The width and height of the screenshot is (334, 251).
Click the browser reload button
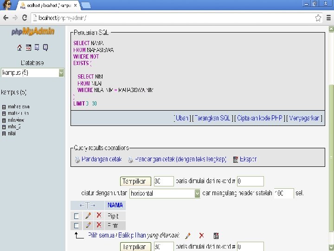click(x=25, y=18)
